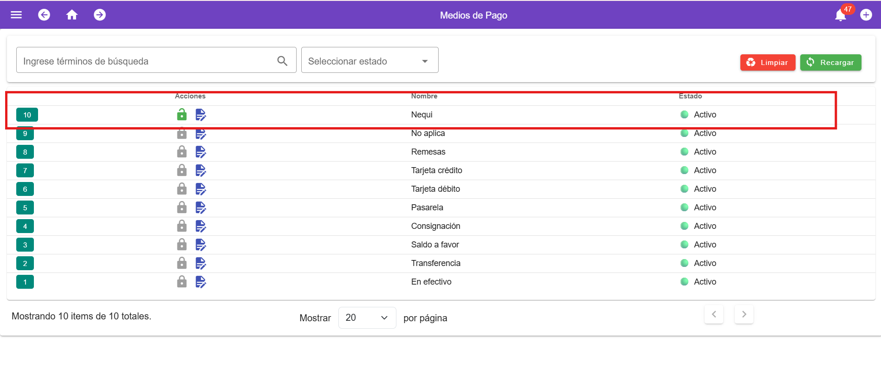
Task: Click the number 5 badge for Pasarela
Action: (25, 208)
